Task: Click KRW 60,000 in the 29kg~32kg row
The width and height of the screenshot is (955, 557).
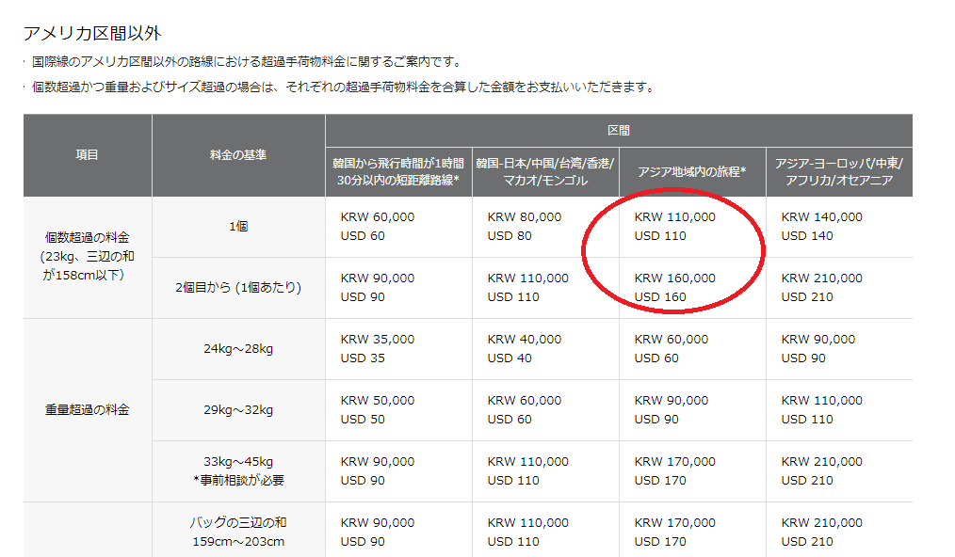Action: (x=524, y=401)
